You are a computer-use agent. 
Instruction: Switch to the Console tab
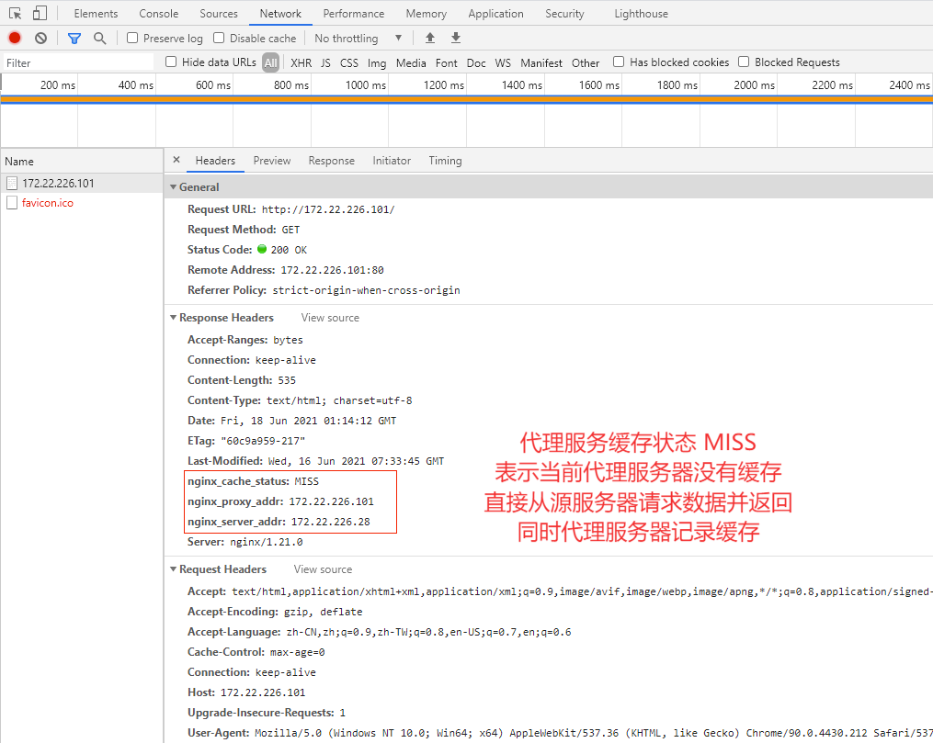[159, 13]
